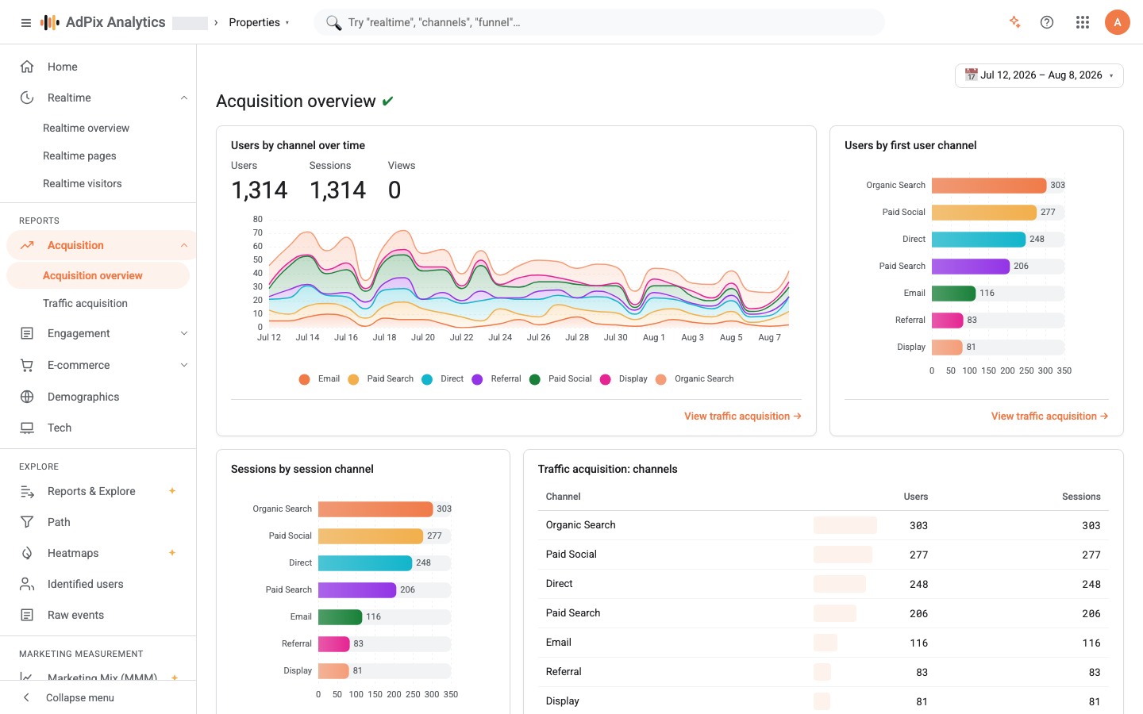Viewport: 1143px width, 714px height.
Task: Click the Organic Search bar in Users by first user channel
Action: pos(989,186)
